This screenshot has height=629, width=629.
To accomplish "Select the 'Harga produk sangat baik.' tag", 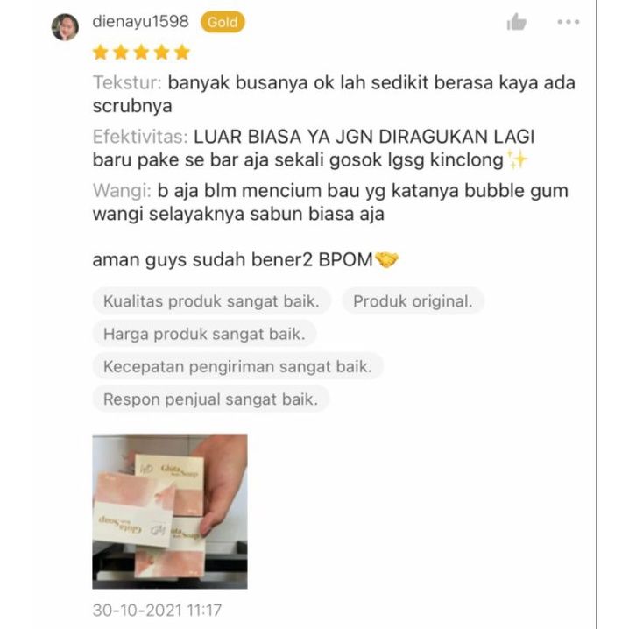I will [x=204, y=334].
